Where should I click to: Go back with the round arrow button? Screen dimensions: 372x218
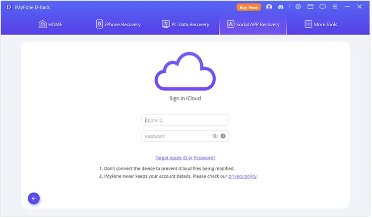coord(34,199)
